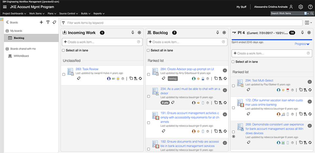Open the hamburger main menu
This screenshot has height=153, width=315.
(5, 7)
